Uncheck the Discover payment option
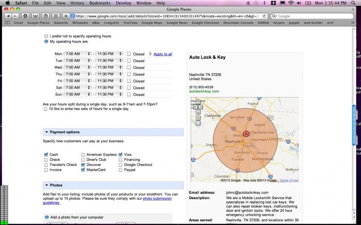 [x=83, y=164]
